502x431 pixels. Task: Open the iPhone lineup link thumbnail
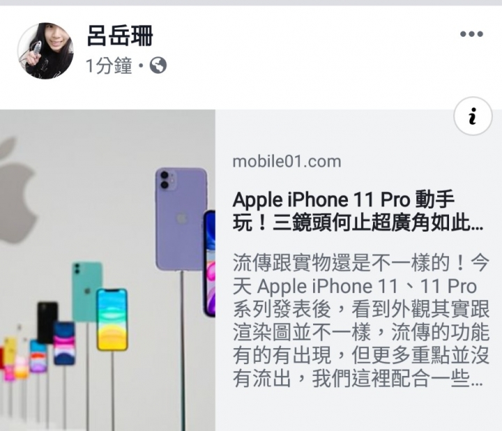pyautogui.click(x=107, y=271)
